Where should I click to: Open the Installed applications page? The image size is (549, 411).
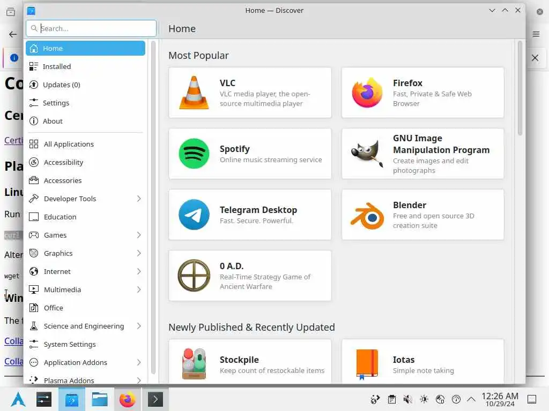point(85,66)
